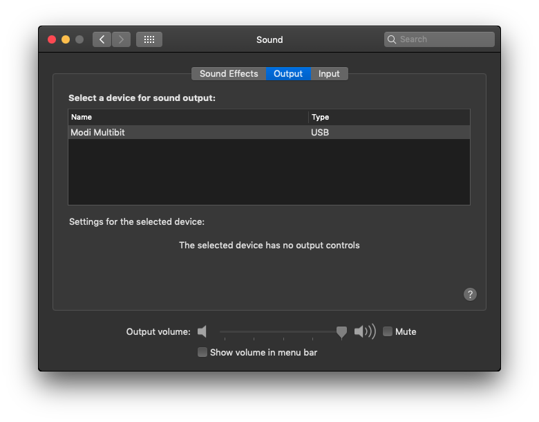
Task: Go back with the left chevron button
Action: tap(102, 39)
